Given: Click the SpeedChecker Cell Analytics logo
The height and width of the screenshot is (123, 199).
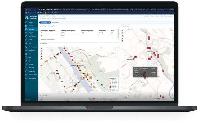Looking at the screenshot, I should [31, 18].
